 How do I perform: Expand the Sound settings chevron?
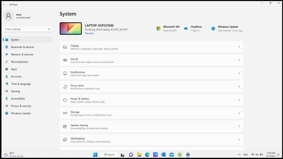(x=239, y=60)
